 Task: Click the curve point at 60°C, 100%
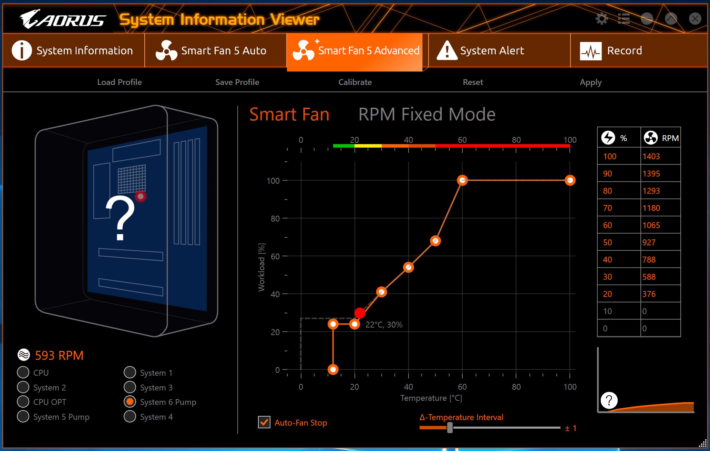[x=462, y=180]
